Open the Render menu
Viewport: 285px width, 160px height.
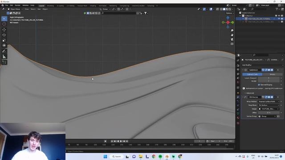pyautogui.click(x=18, y=5)
